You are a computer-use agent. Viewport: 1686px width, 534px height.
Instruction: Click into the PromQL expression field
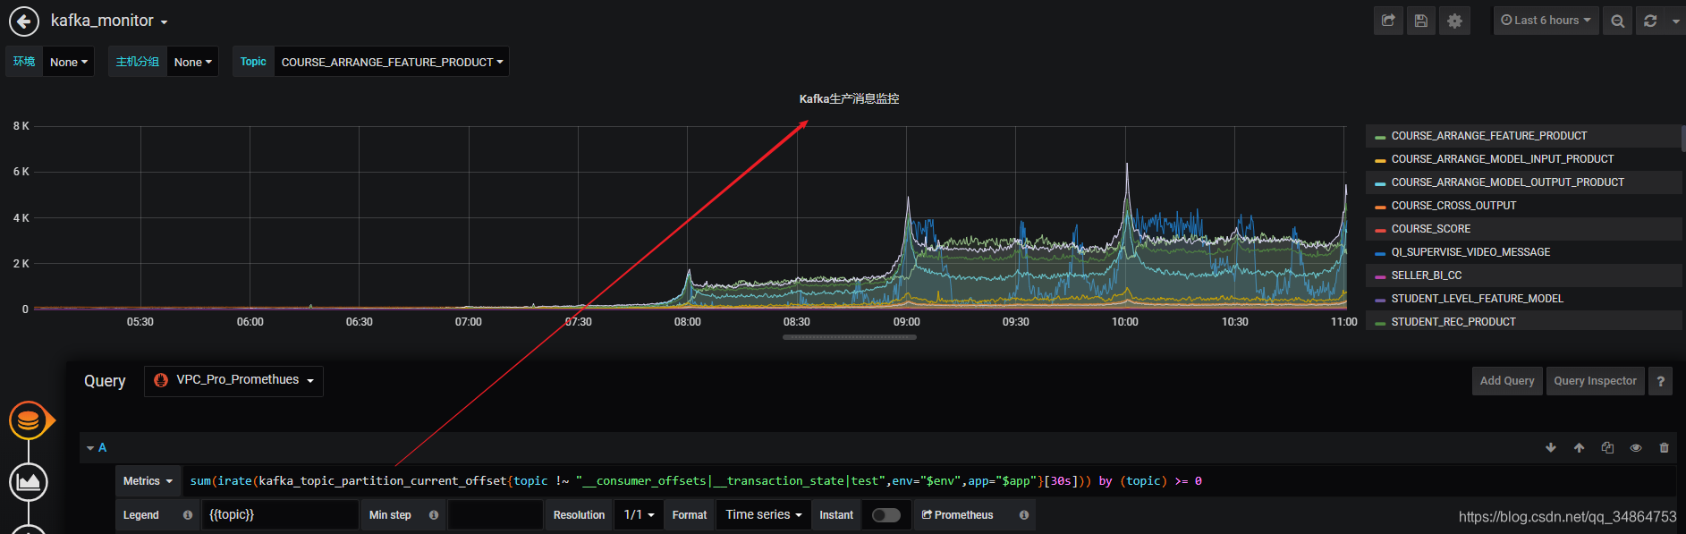click(928, 481)
